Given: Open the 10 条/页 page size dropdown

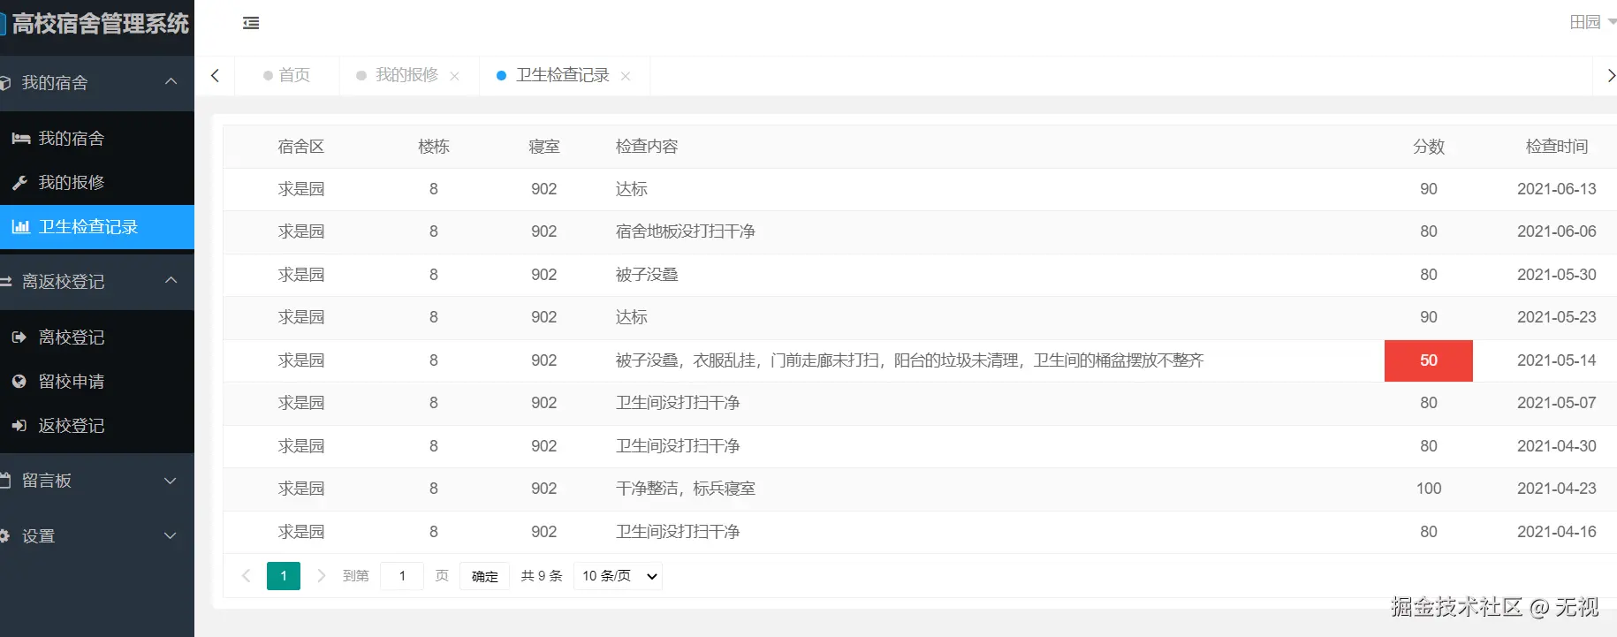Looking at the screenshot, I should point(618,576).
